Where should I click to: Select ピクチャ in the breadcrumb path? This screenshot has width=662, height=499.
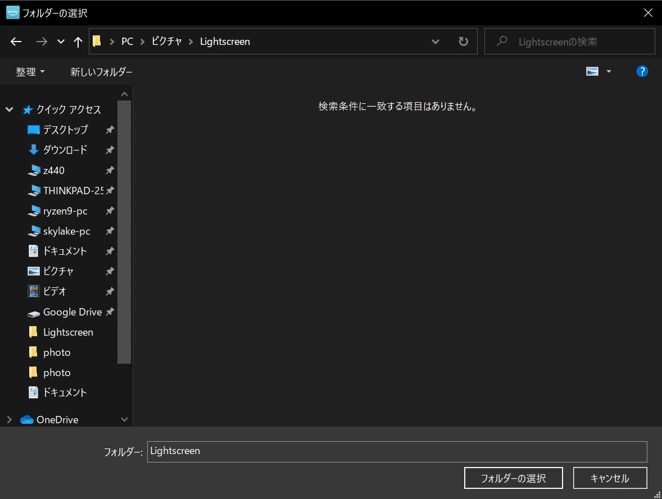pos(166,42)
